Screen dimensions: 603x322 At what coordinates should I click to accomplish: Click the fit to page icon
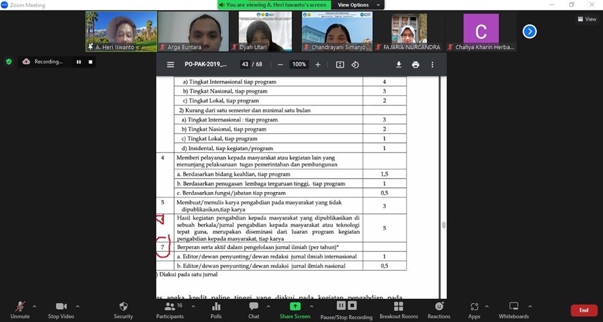(x=340, y=64)
